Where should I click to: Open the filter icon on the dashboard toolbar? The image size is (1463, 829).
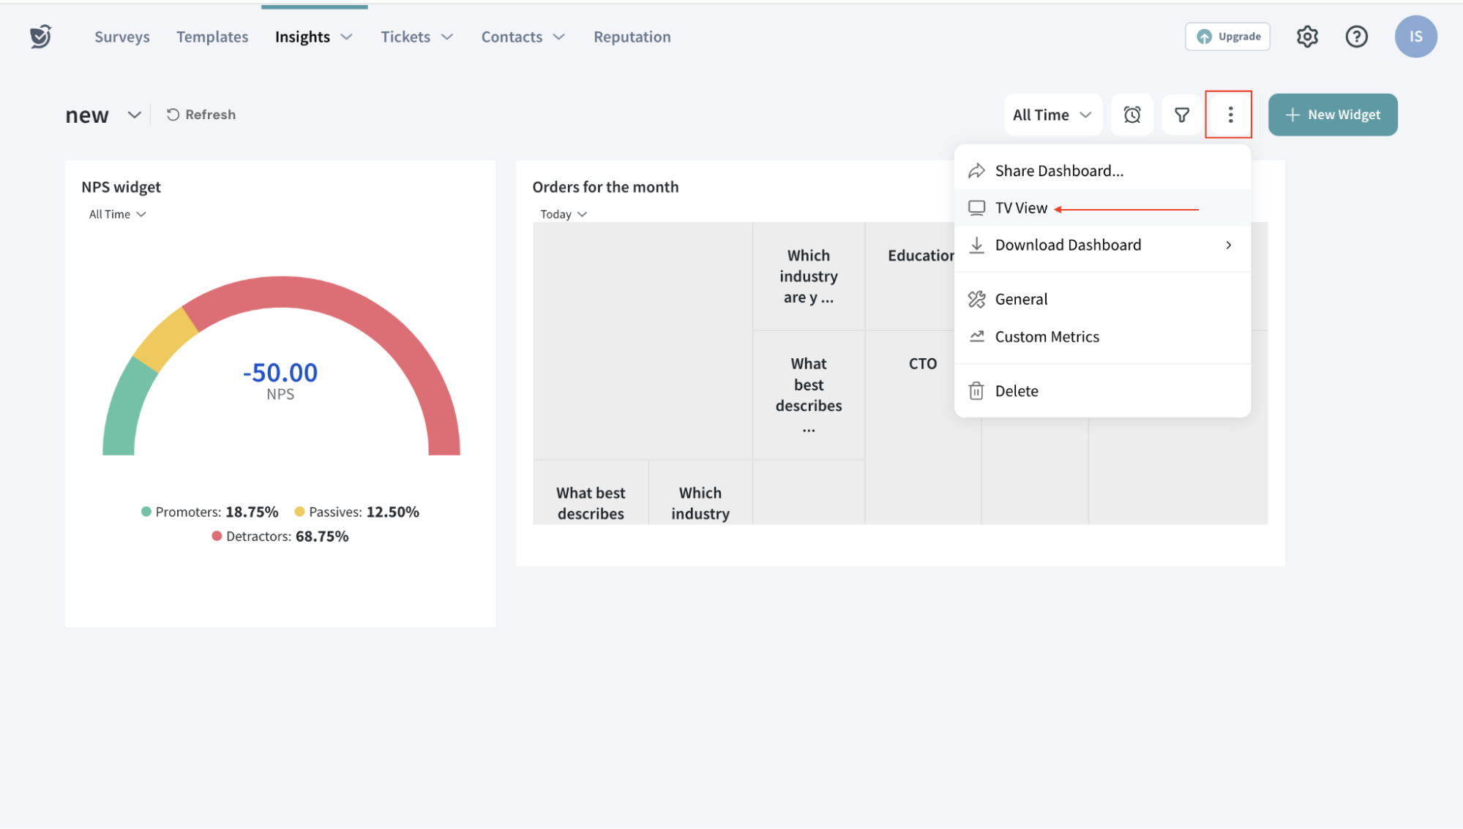1180,114
